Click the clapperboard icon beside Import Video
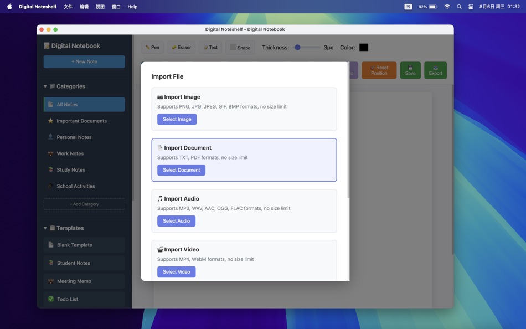The height and width of the screenshot is (329, 526). coord(160,249)
